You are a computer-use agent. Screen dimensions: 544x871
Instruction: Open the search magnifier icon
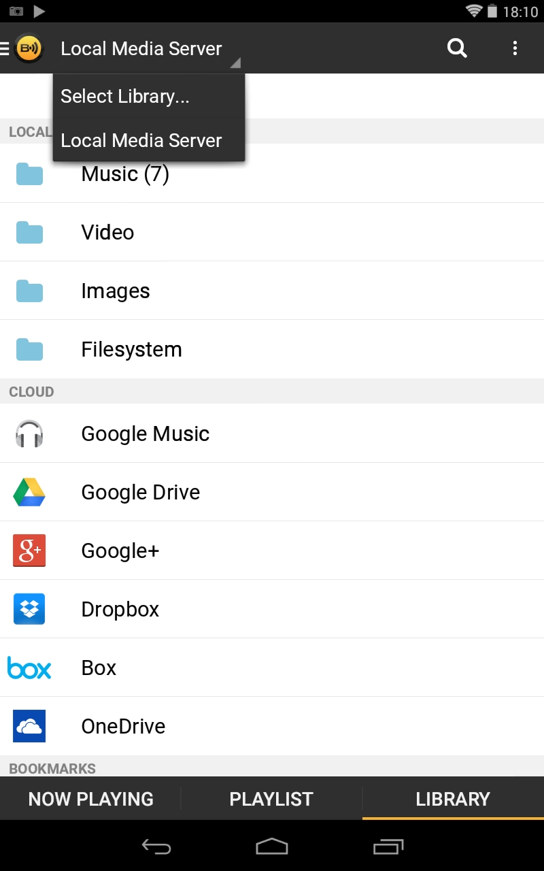[457, 48]
